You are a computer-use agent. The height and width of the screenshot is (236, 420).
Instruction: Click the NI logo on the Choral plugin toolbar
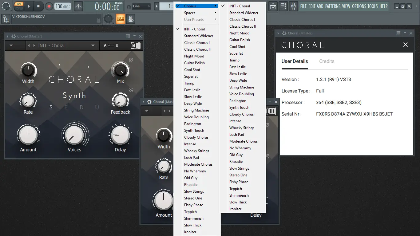tap(136, 45)
